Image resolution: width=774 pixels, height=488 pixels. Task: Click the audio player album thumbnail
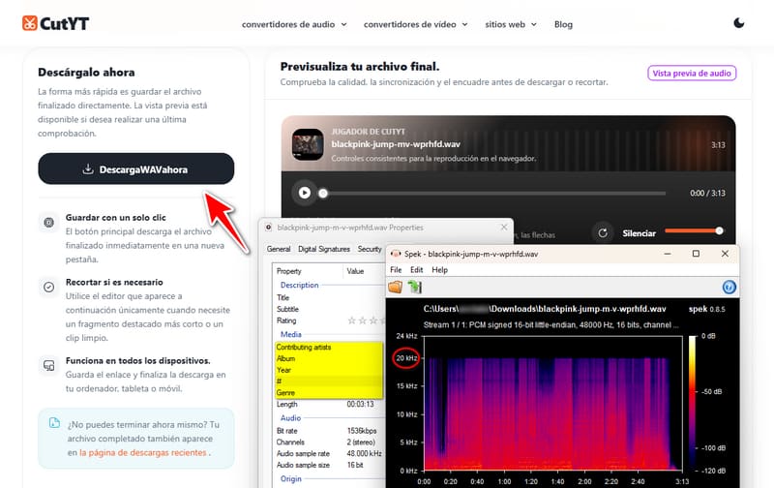(x=308, y=144)
